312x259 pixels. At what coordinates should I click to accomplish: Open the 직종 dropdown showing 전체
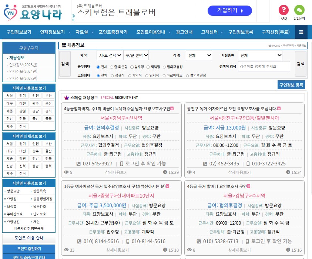199,55
